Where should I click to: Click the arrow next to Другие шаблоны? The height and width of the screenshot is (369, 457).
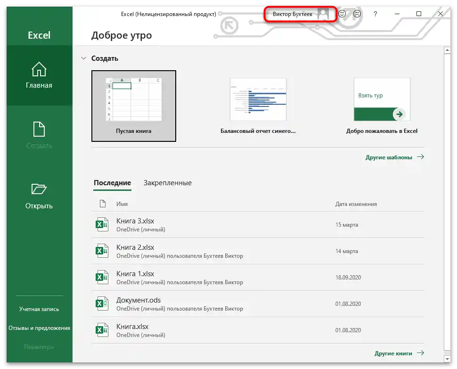(x=420, y=157)
